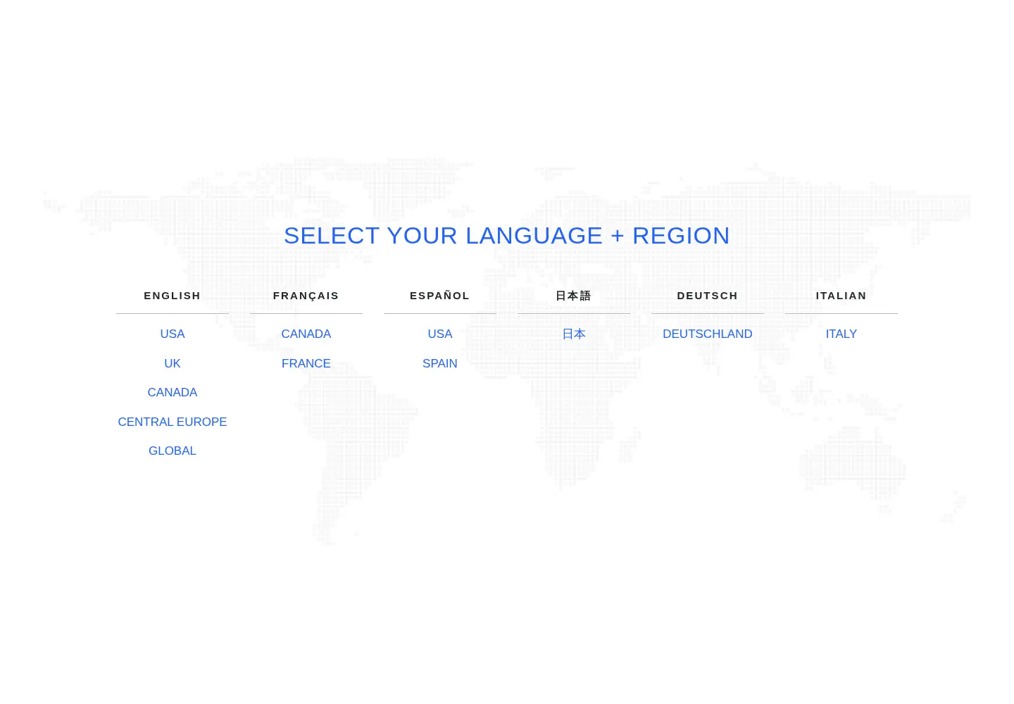Screen dimensions: 1014x704
Task: Click the DEUTSCH column heading
Action: 708,296
